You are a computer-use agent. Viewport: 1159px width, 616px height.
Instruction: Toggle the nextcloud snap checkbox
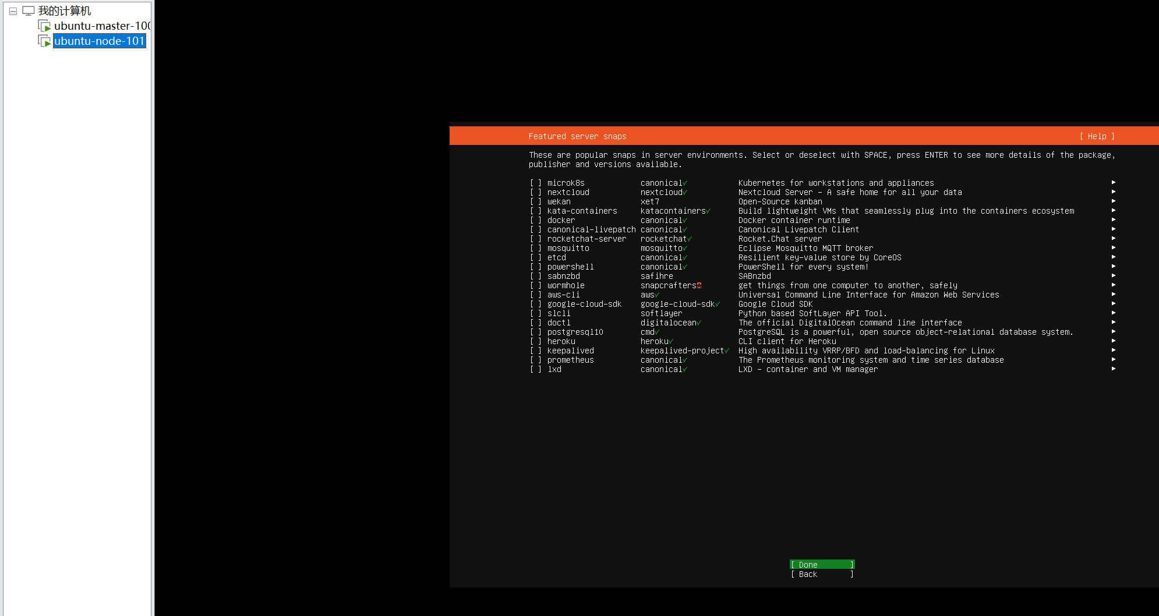536,192
